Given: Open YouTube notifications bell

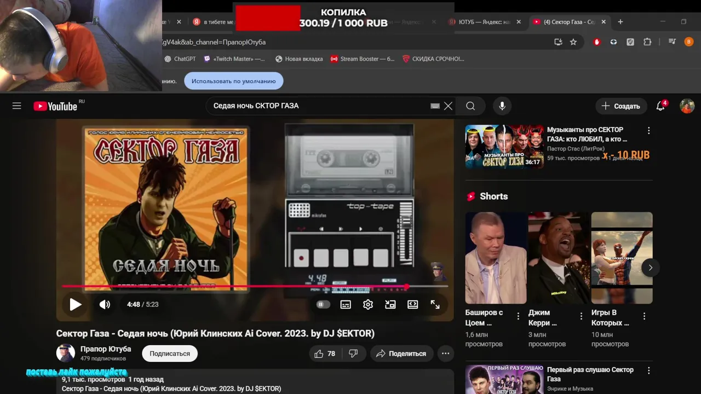Looking at the screenshot, I should [x=661, y=106].
